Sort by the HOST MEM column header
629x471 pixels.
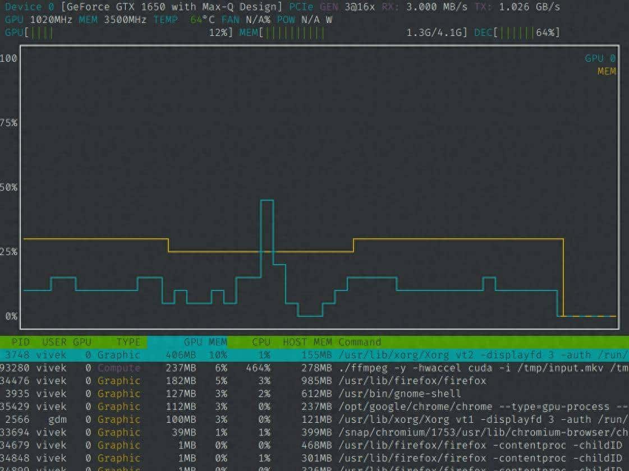(306, 342)
